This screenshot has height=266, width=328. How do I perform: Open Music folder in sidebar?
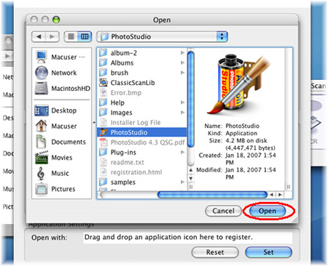52,173
